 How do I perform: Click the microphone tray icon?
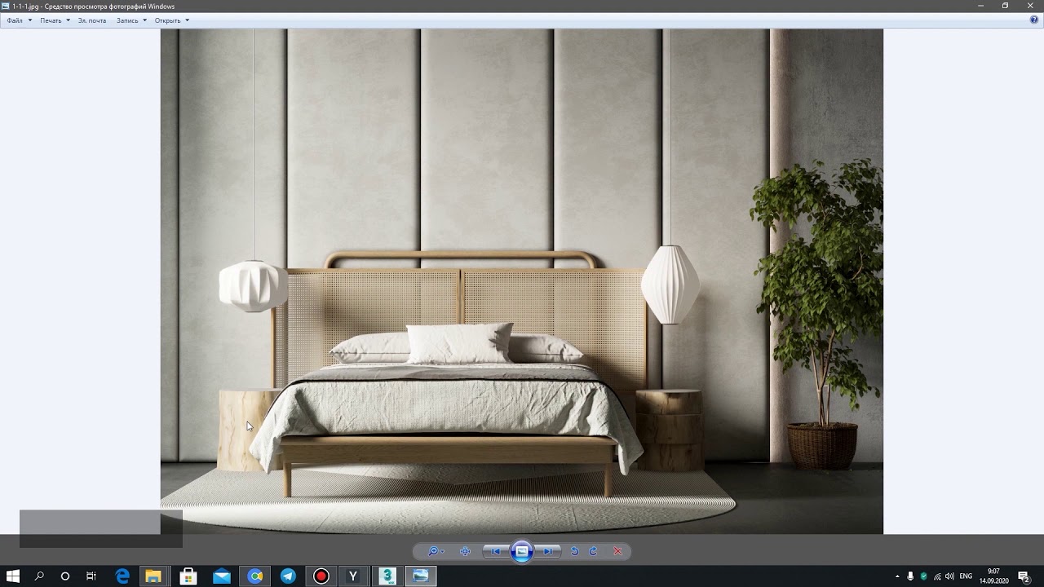pos(910,576)
